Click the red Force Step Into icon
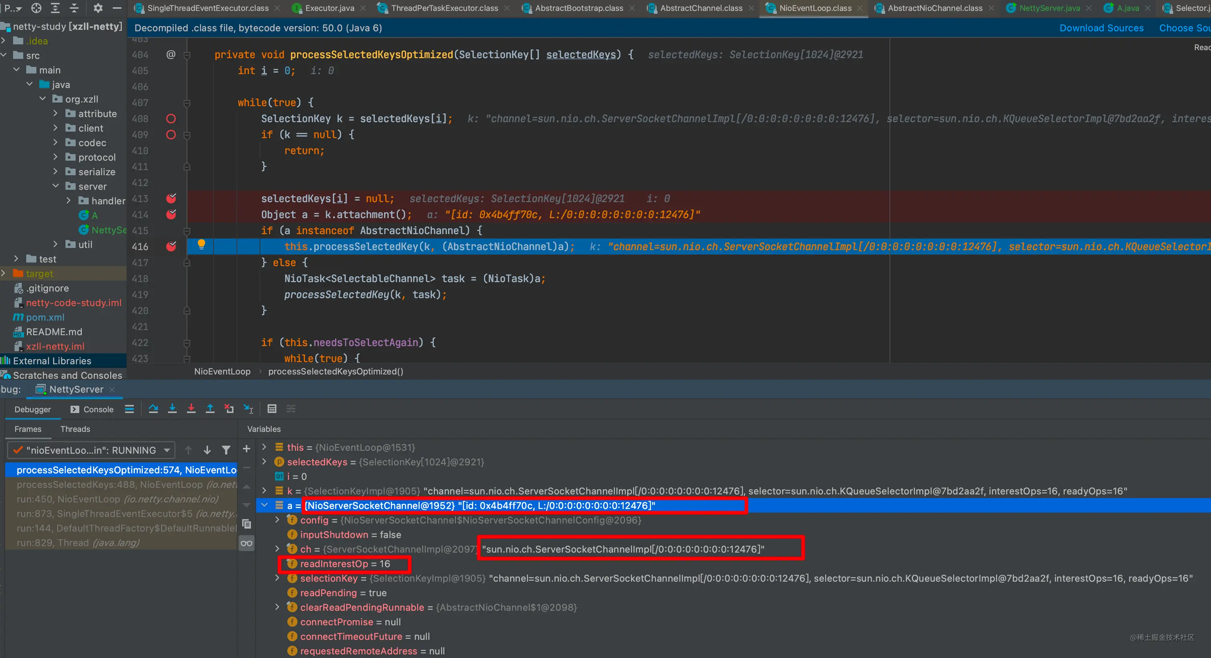Viewport: 1211px width, 658px height. tap(191, 409)
